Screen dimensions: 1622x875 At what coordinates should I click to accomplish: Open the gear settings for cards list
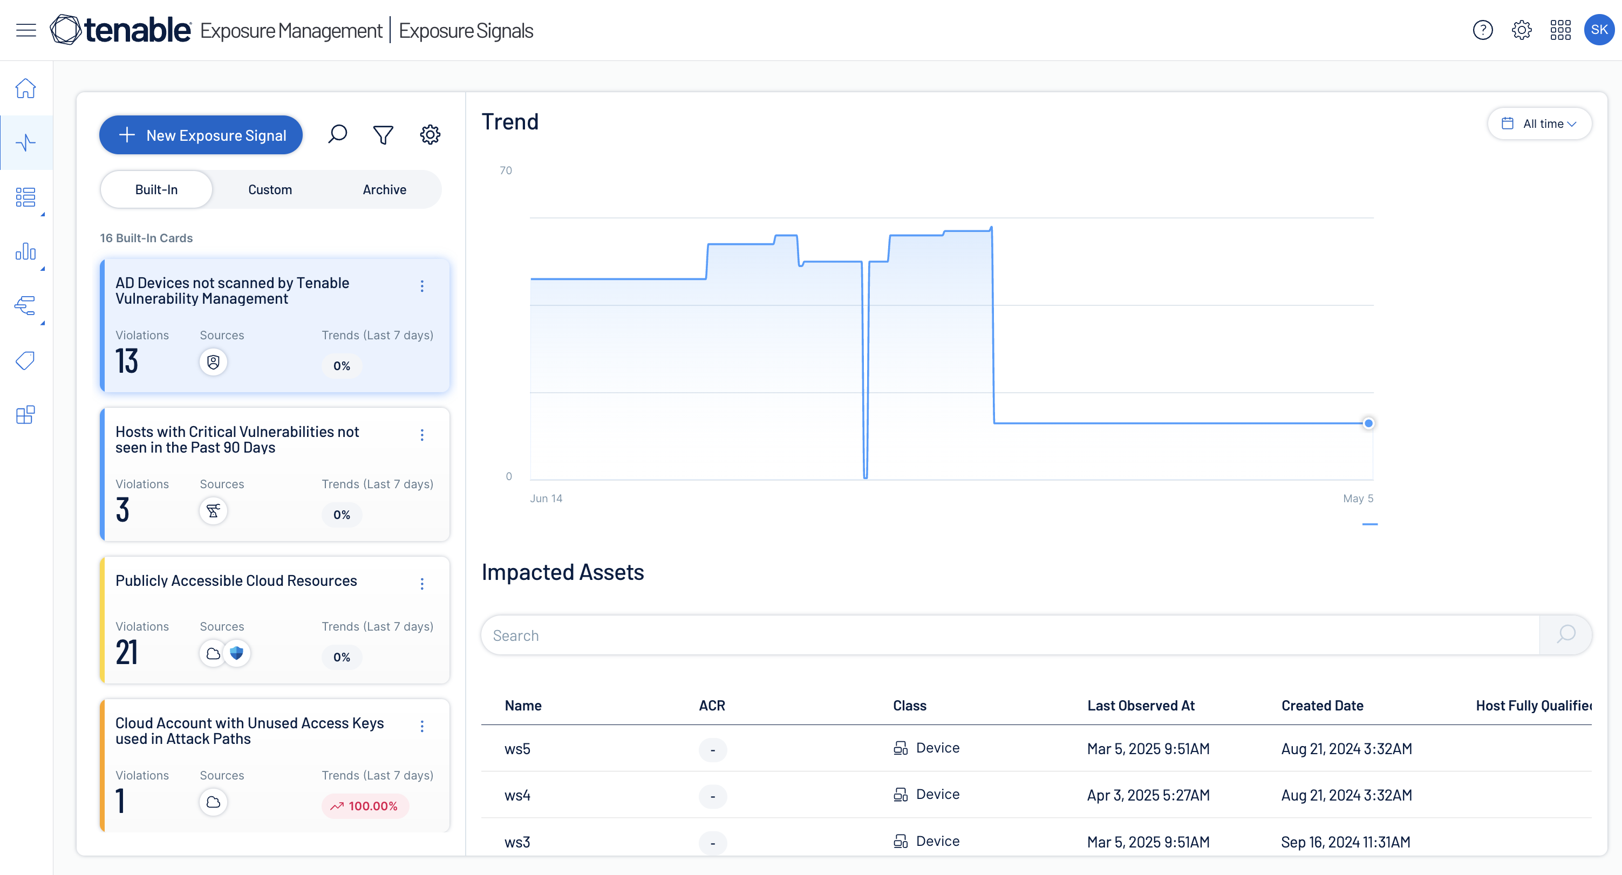(430, 134)
